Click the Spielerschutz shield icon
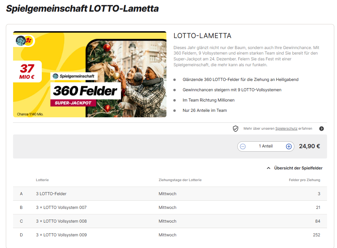The height and width of the screenshot is (248, 337). tap(235, 129)
